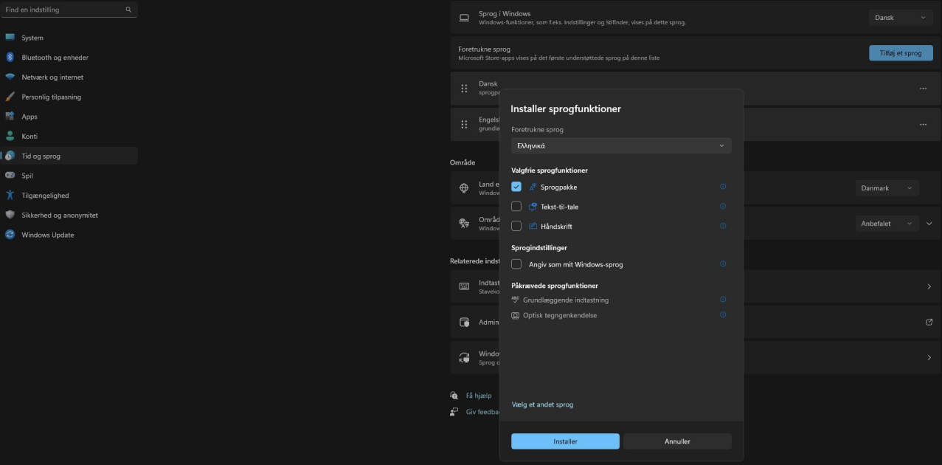Click the search magnifier icon
This screenshot has width=942, height=465.
(x=128, y=10)
